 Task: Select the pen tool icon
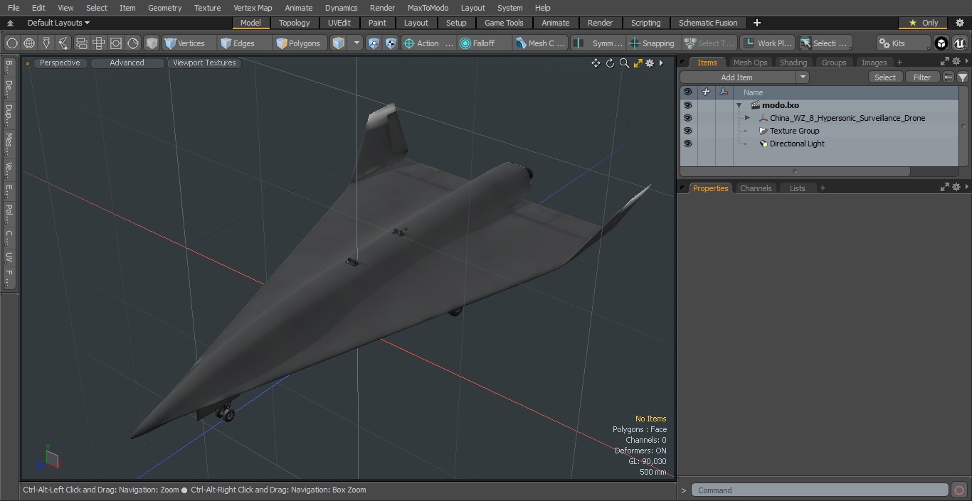click(46, 43)
